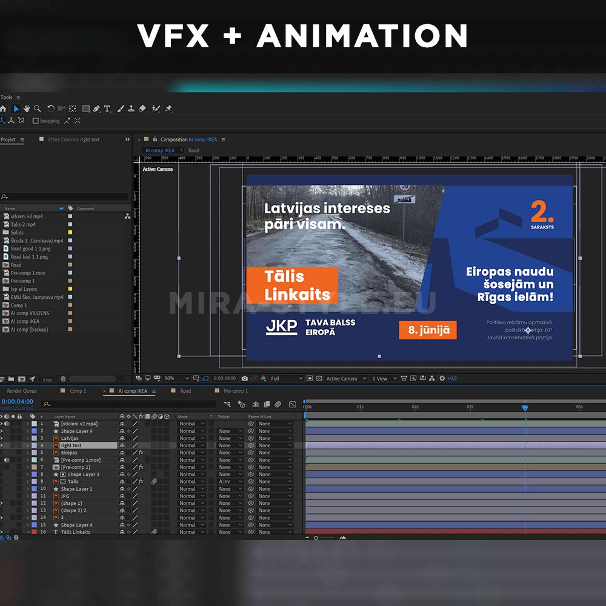Take a snapshot with the camera icon
The image size is (606, 606).
click(244, 379)
